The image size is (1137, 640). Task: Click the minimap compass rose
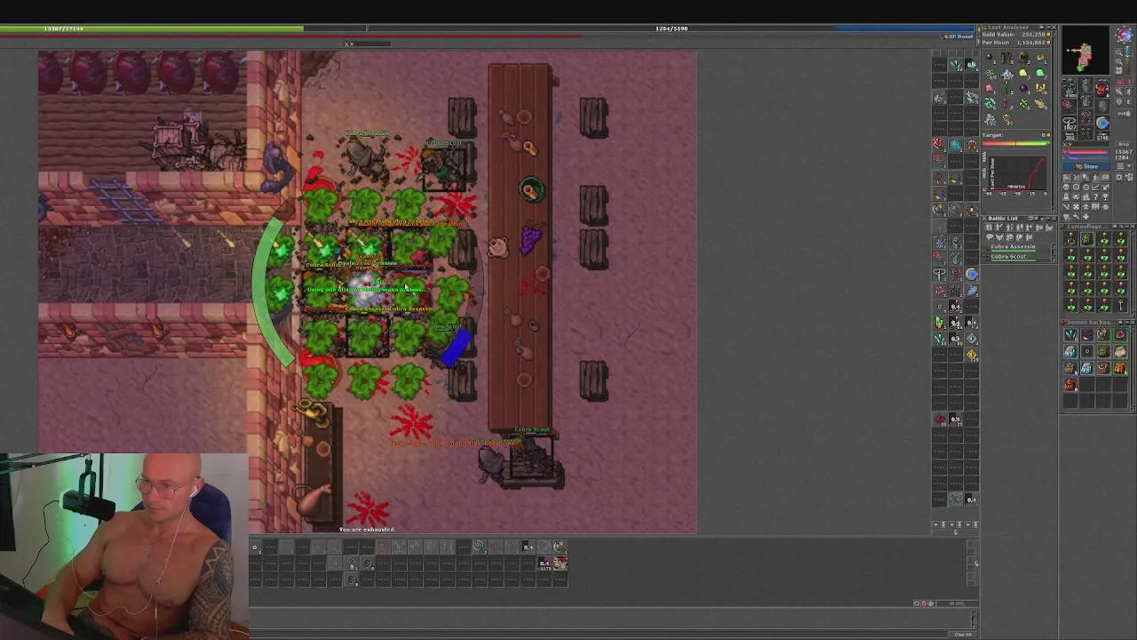[x=1125, y=35]
